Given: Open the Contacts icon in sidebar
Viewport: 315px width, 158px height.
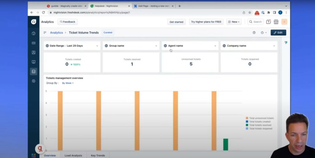Looking at the screenshot, I should pos(34,52).
